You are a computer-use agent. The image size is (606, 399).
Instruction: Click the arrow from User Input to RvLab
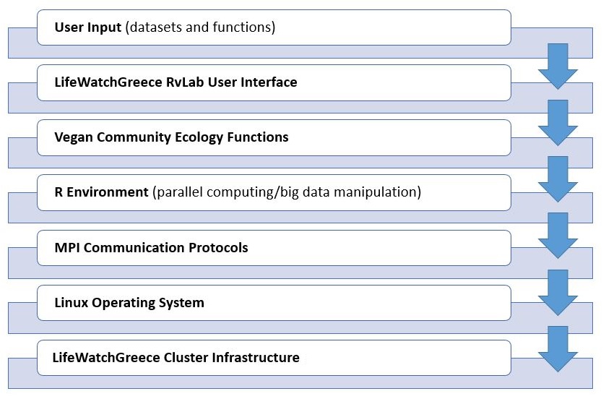(x=558, y=66)
